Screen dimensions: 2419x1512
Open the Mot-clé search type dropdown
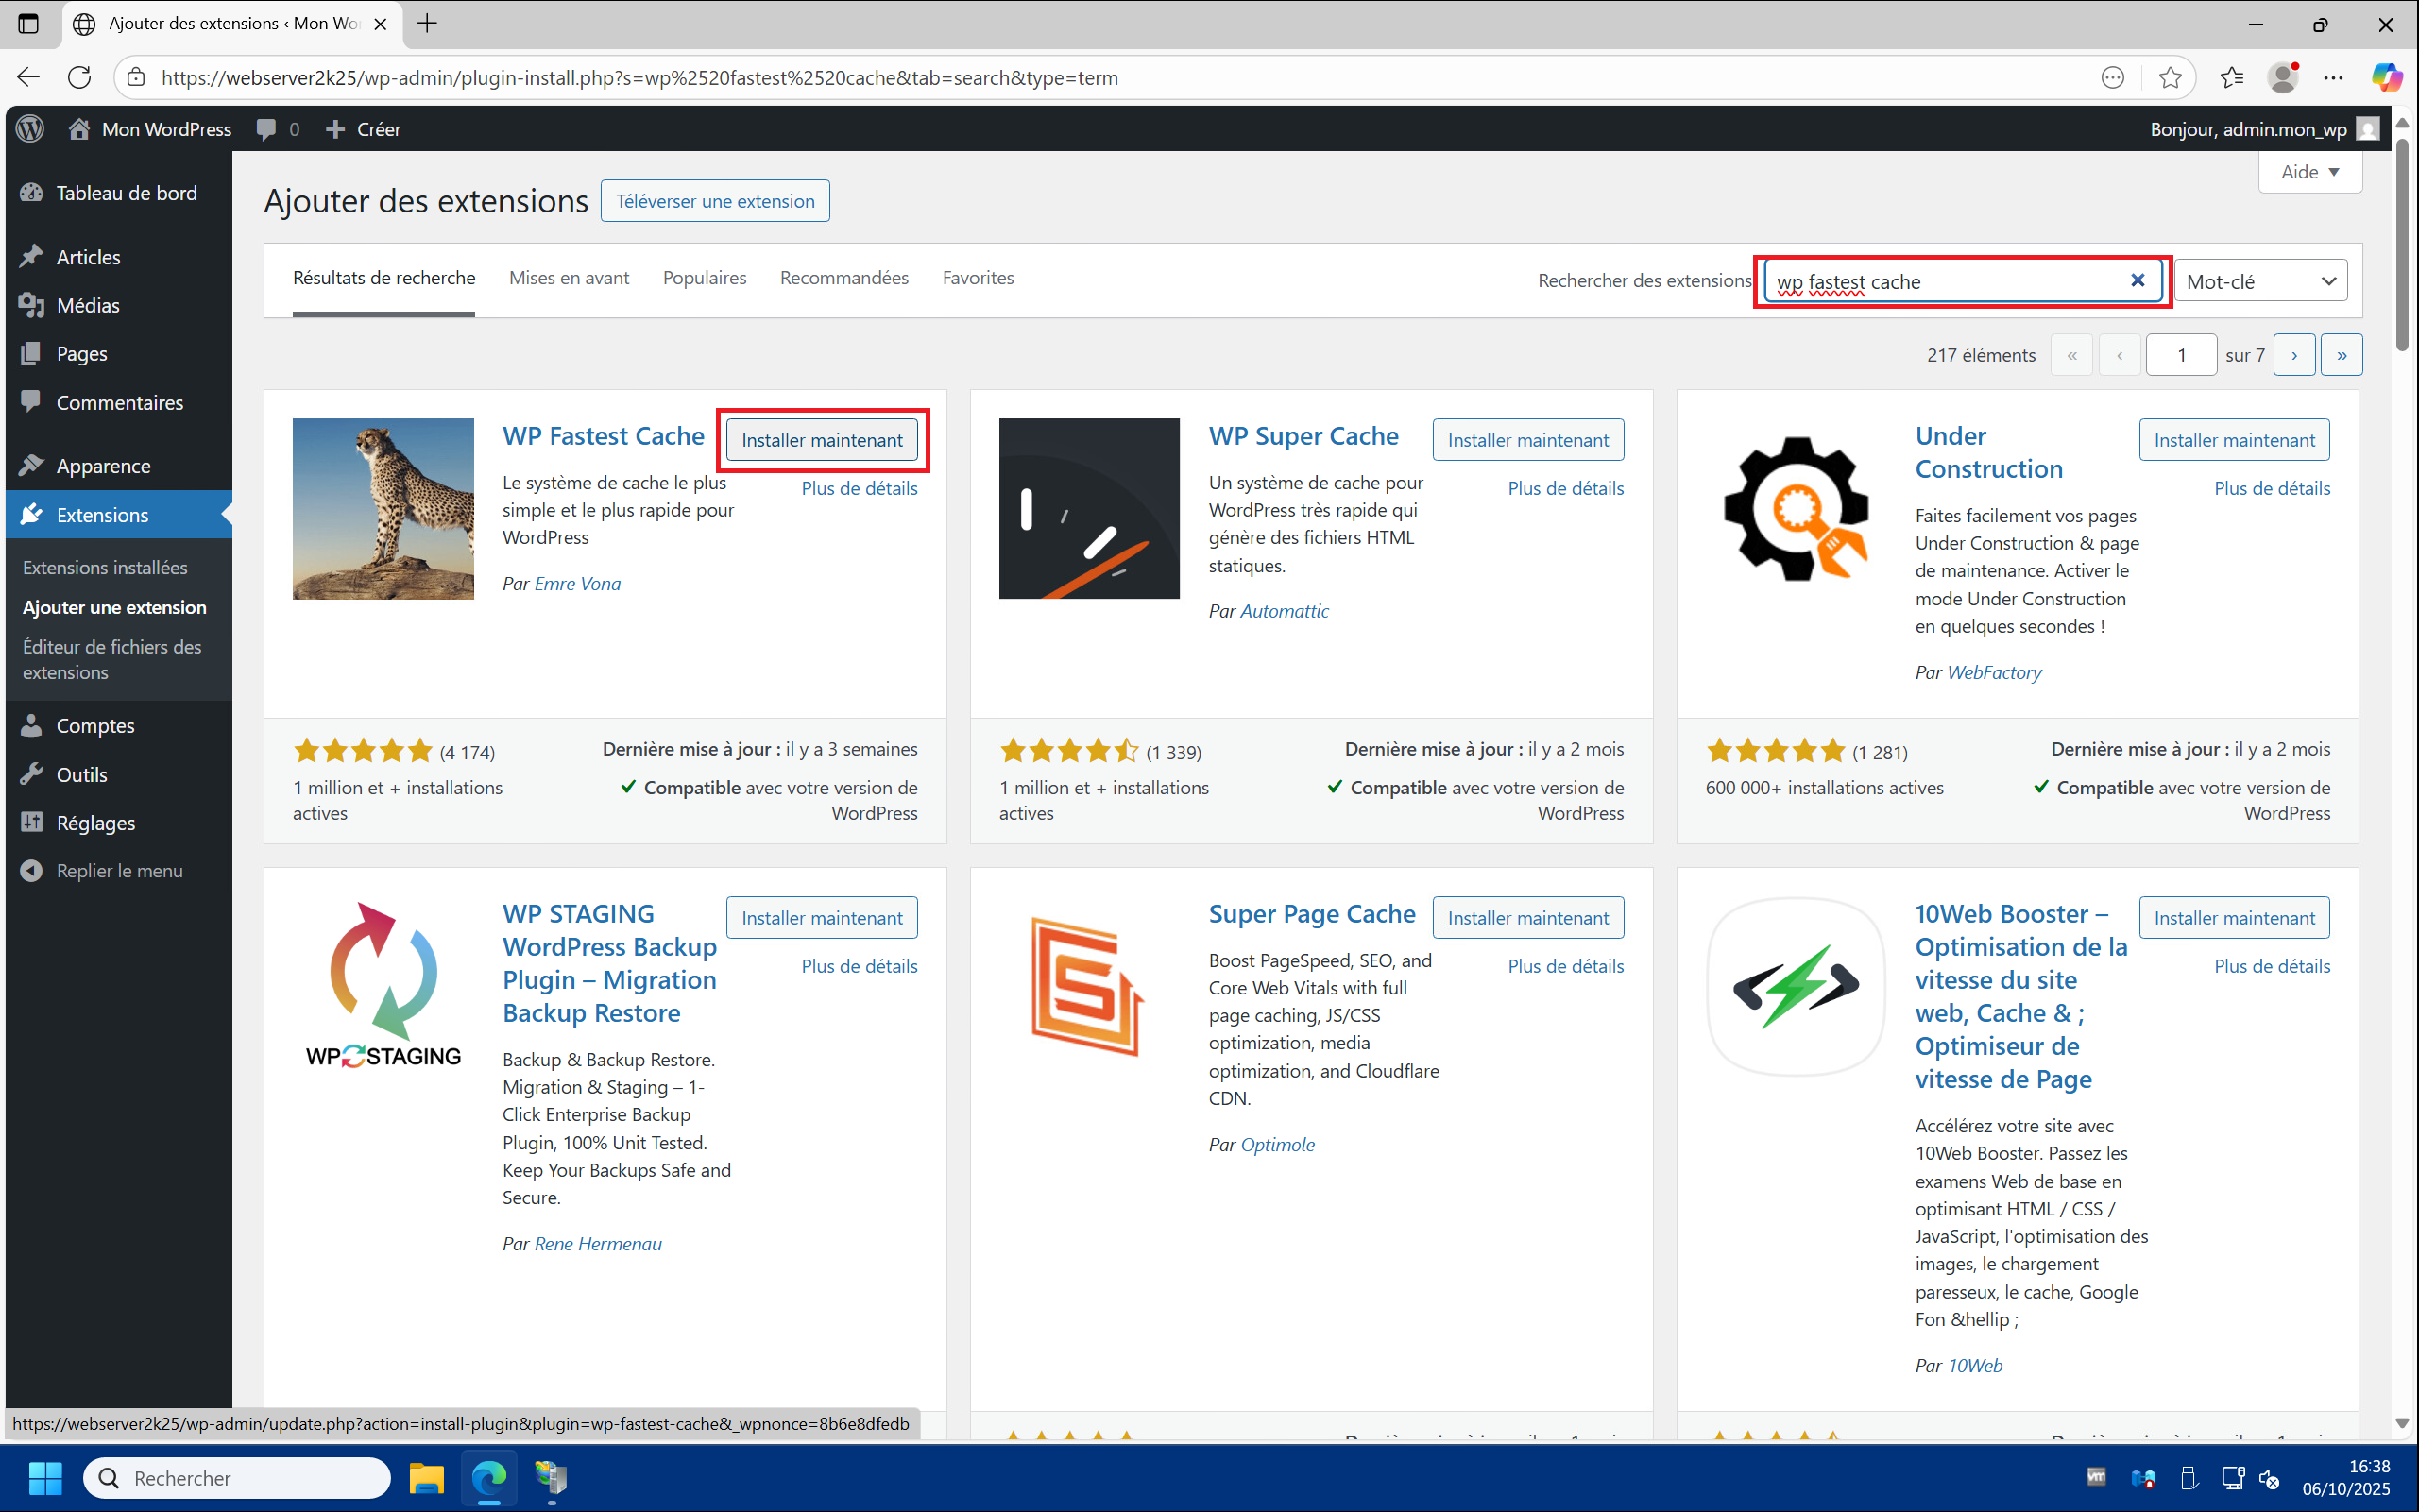coord(2260,282)
